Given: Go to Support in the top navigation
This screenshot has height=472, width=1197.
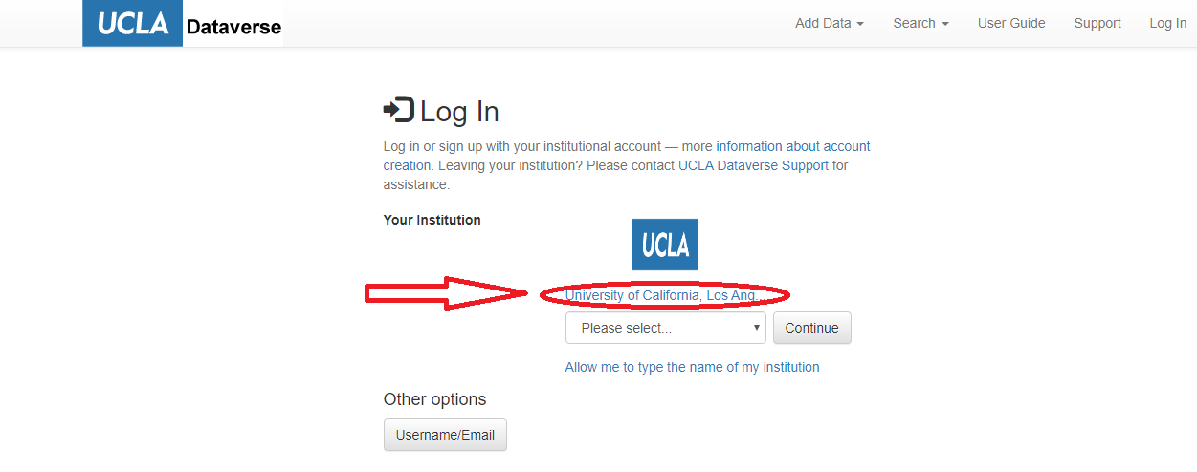Looking at the screenshot, I should click(1097, 23).
